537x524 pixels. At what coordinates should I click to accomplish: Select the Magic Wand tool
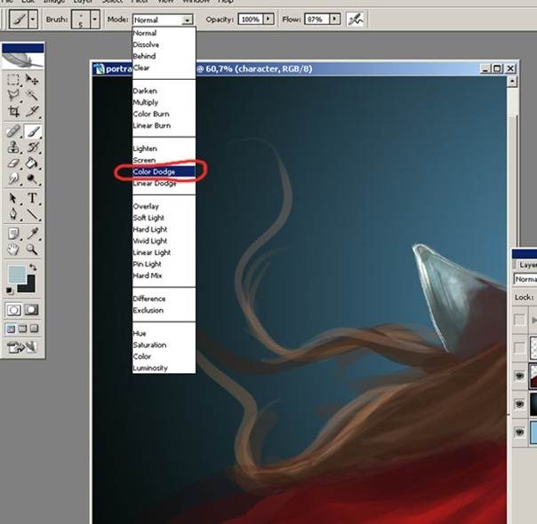coord(32,95)
